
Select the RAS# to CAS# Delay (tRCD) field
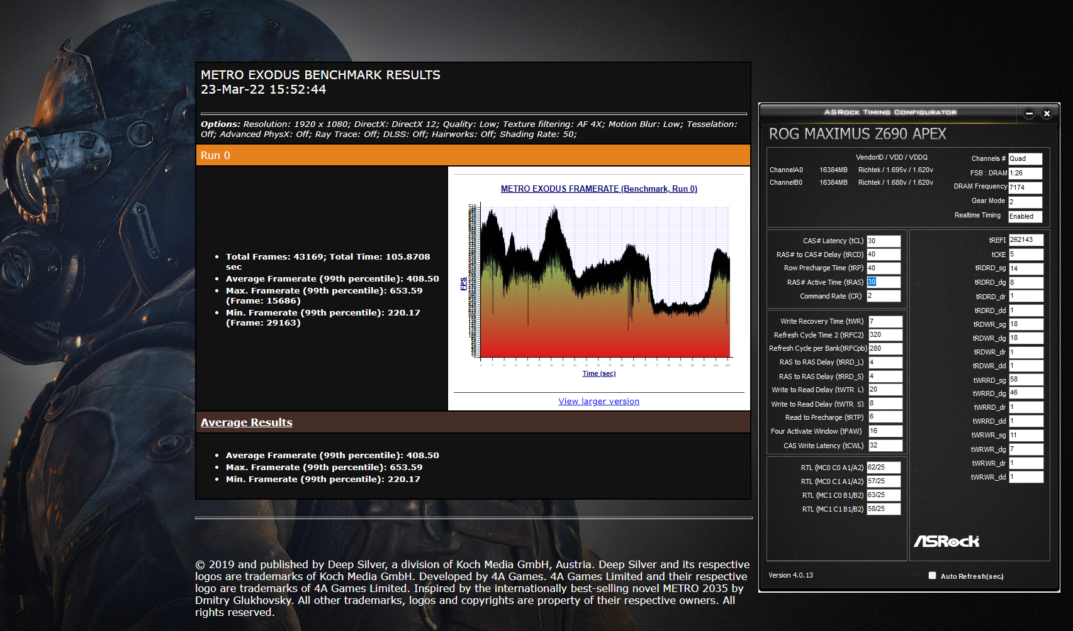click(884, 255)
